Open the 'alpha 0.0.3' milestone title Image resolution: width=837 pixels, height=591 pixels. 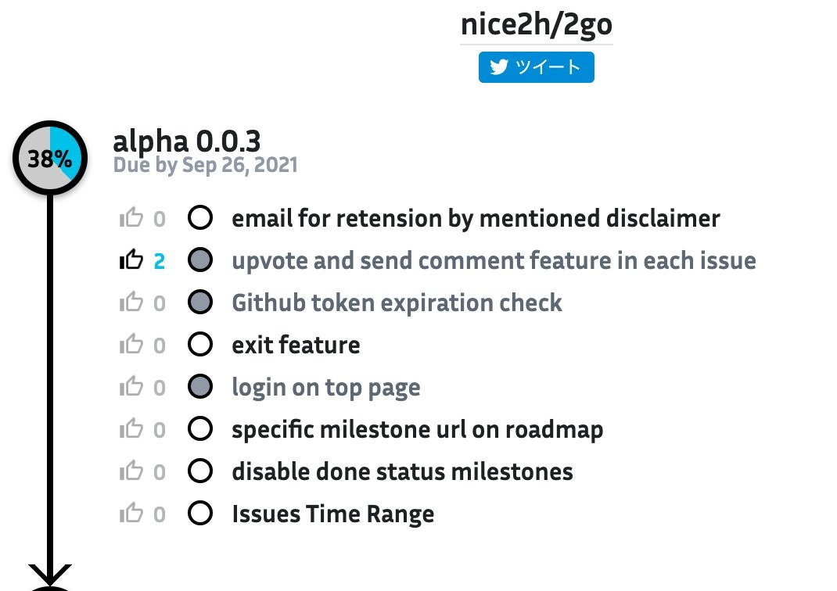[187, 141]
